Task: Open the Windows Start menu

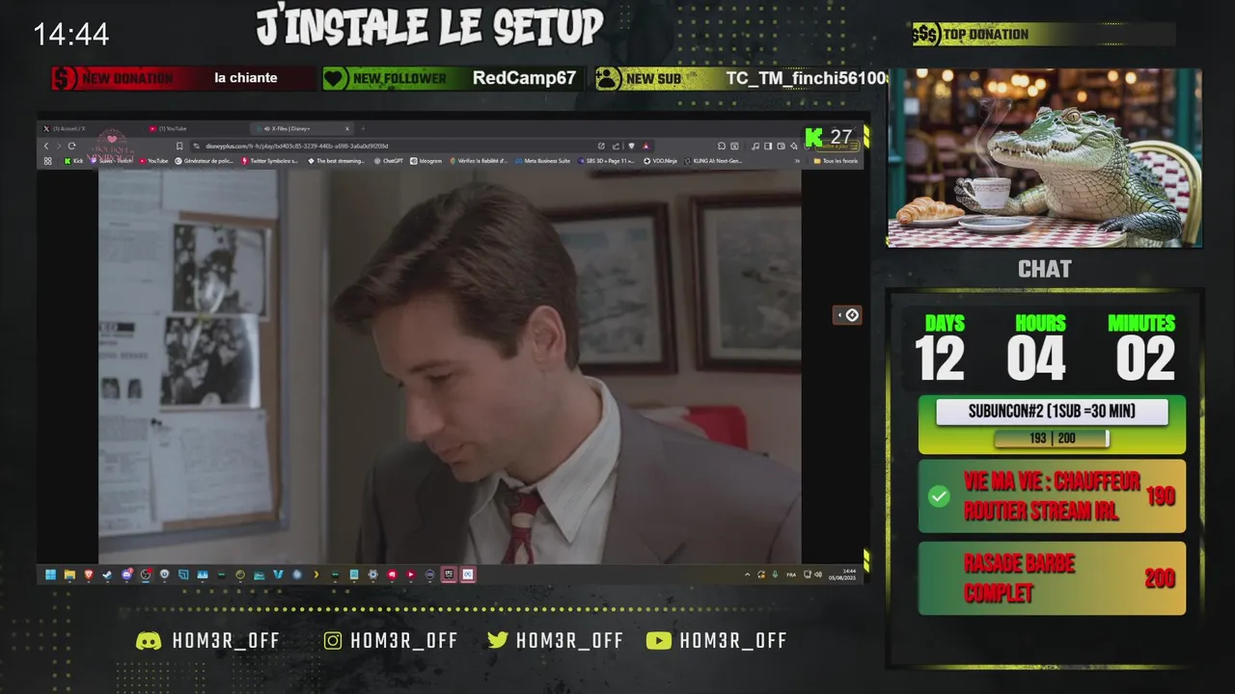Action: pos(50,574)
